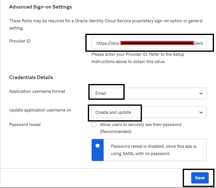Viewport: 216px width, 188px height.
Task: Click chevron arrow beside Email option
Action: point(201,93)
